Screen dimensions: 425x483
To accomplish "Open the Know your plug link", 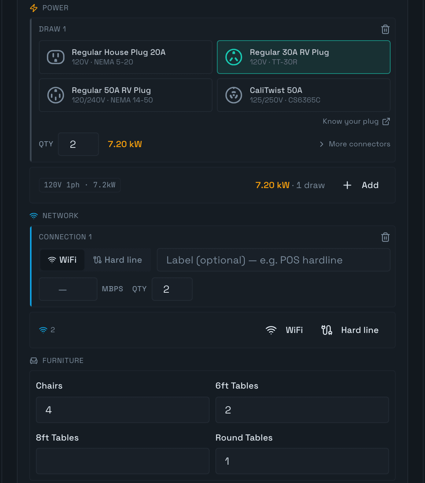I will point(356,121).
